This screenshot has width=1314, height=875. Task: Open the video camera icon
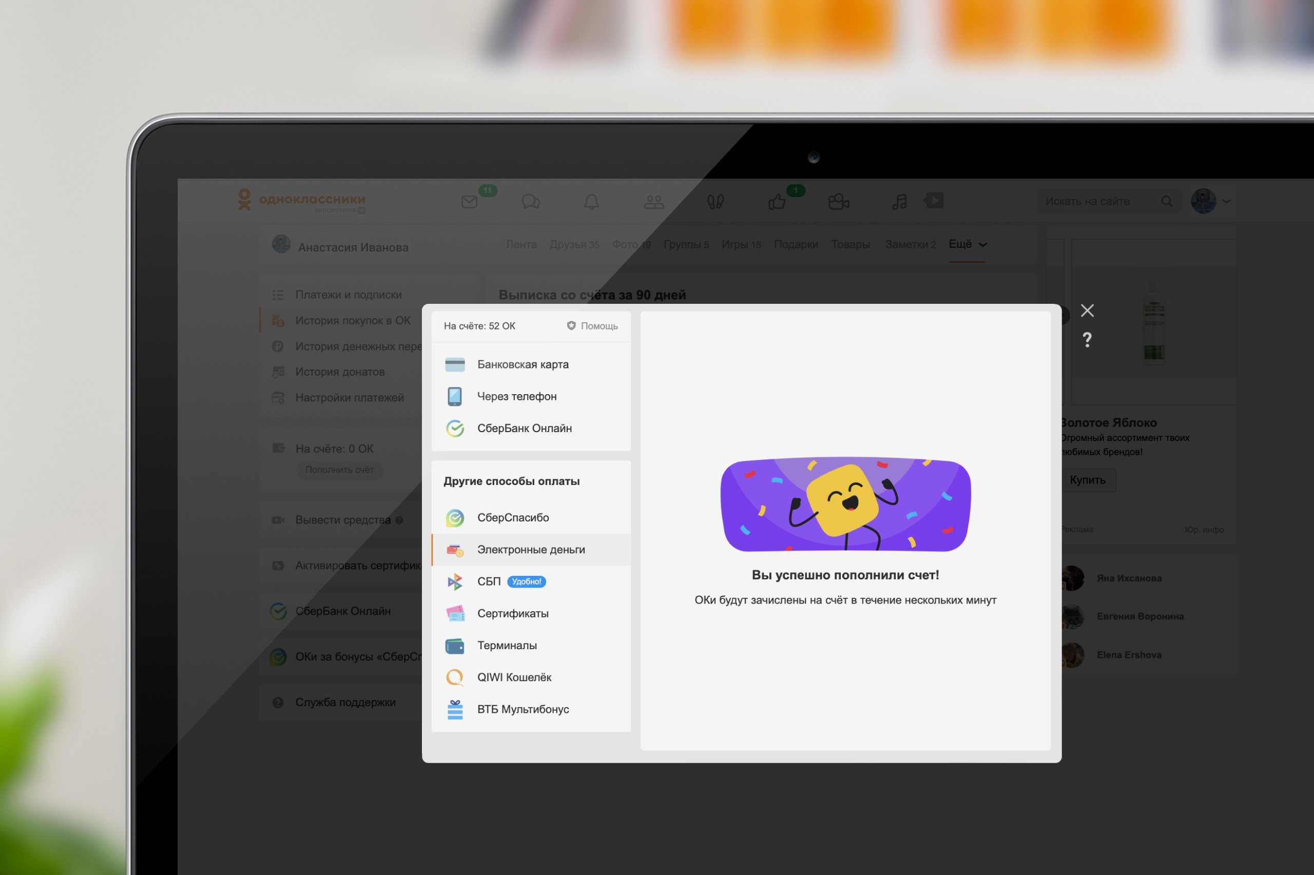click(x=838, y=202)
